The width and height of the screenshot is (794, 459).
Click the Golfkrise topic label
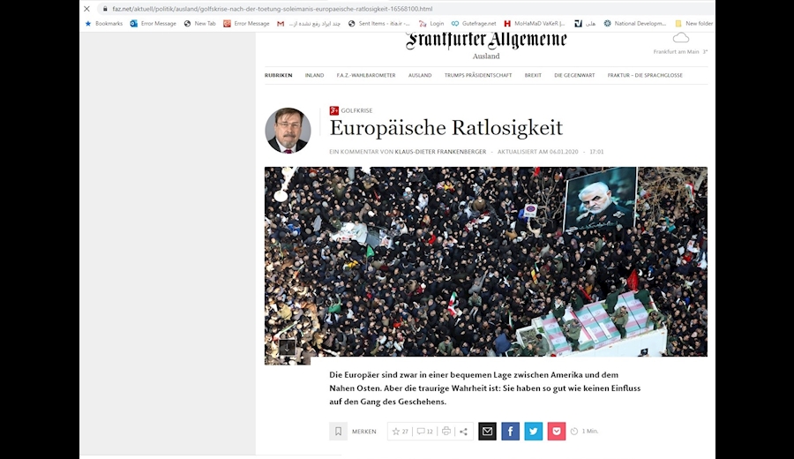pyautogui.click(x=356, y=110)
